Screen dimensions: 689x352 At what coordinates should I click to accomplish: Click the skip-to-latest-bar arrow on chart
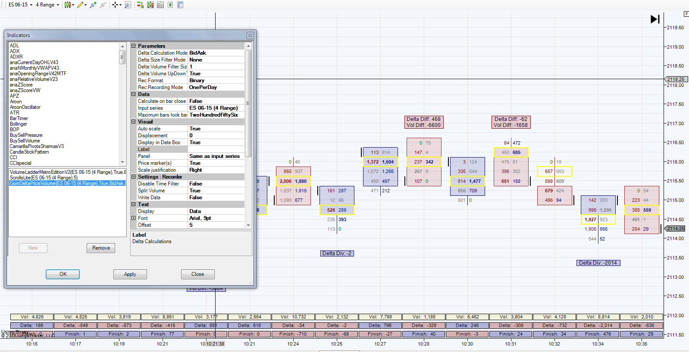click(x=655, y=19)
